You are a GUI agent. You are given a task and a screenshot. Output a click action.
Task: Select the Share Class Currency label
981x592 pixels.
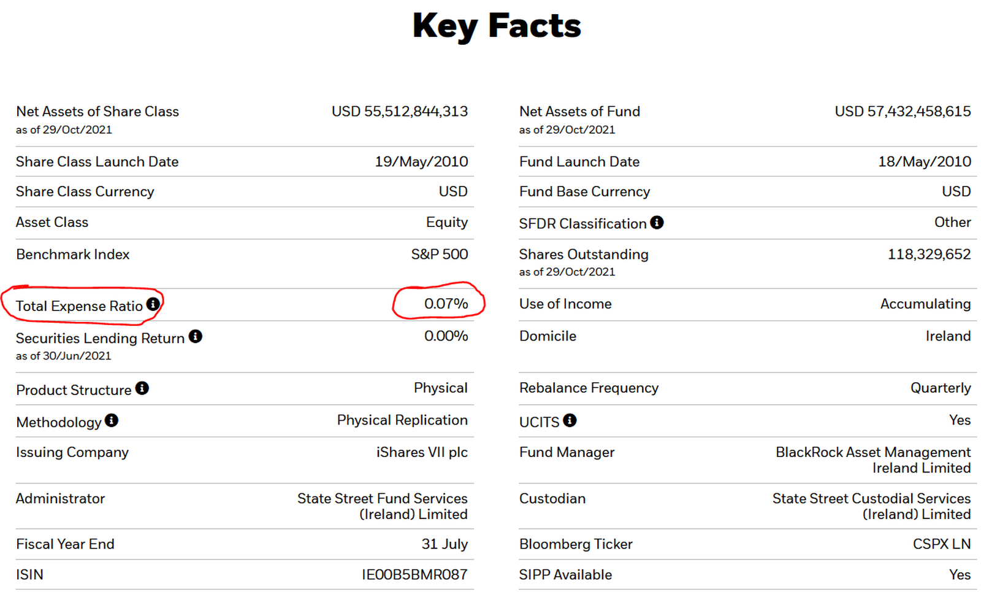tap(85, 192)
